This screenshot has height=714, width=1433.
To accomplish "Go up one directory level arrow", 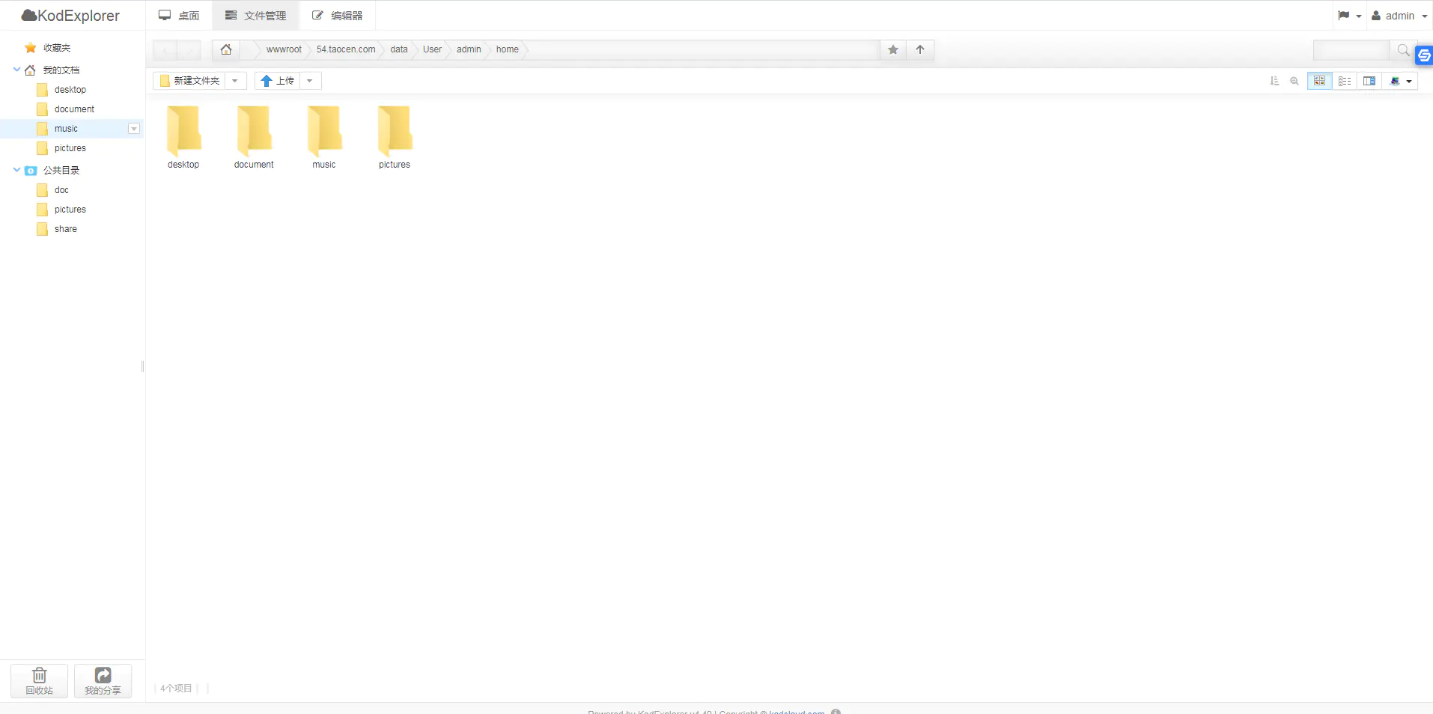I will [920, 49].
